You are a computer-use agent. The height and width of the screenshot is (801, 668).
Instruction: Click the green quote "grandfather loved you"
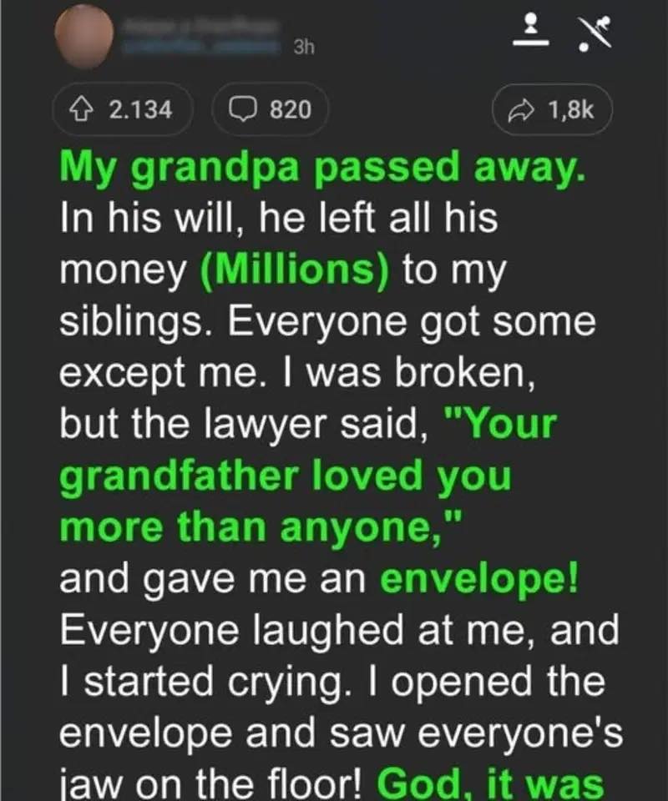(285, 477)
